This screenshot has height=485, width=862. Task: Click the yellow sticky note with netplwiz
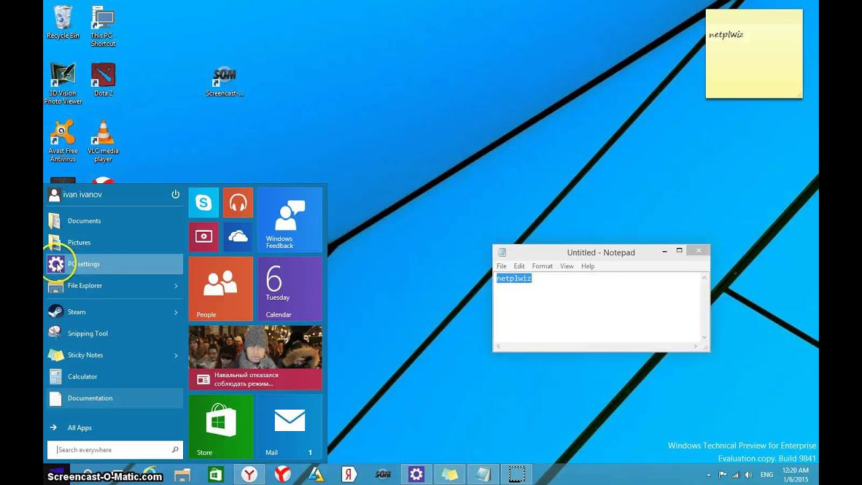tap(754, 54)
